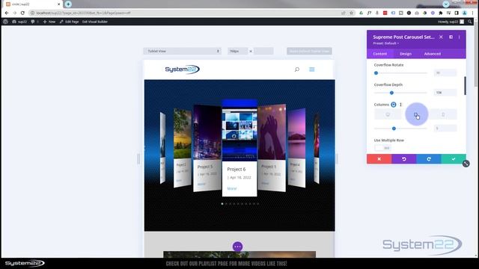Click the Columns number value field

click(445, 128)
